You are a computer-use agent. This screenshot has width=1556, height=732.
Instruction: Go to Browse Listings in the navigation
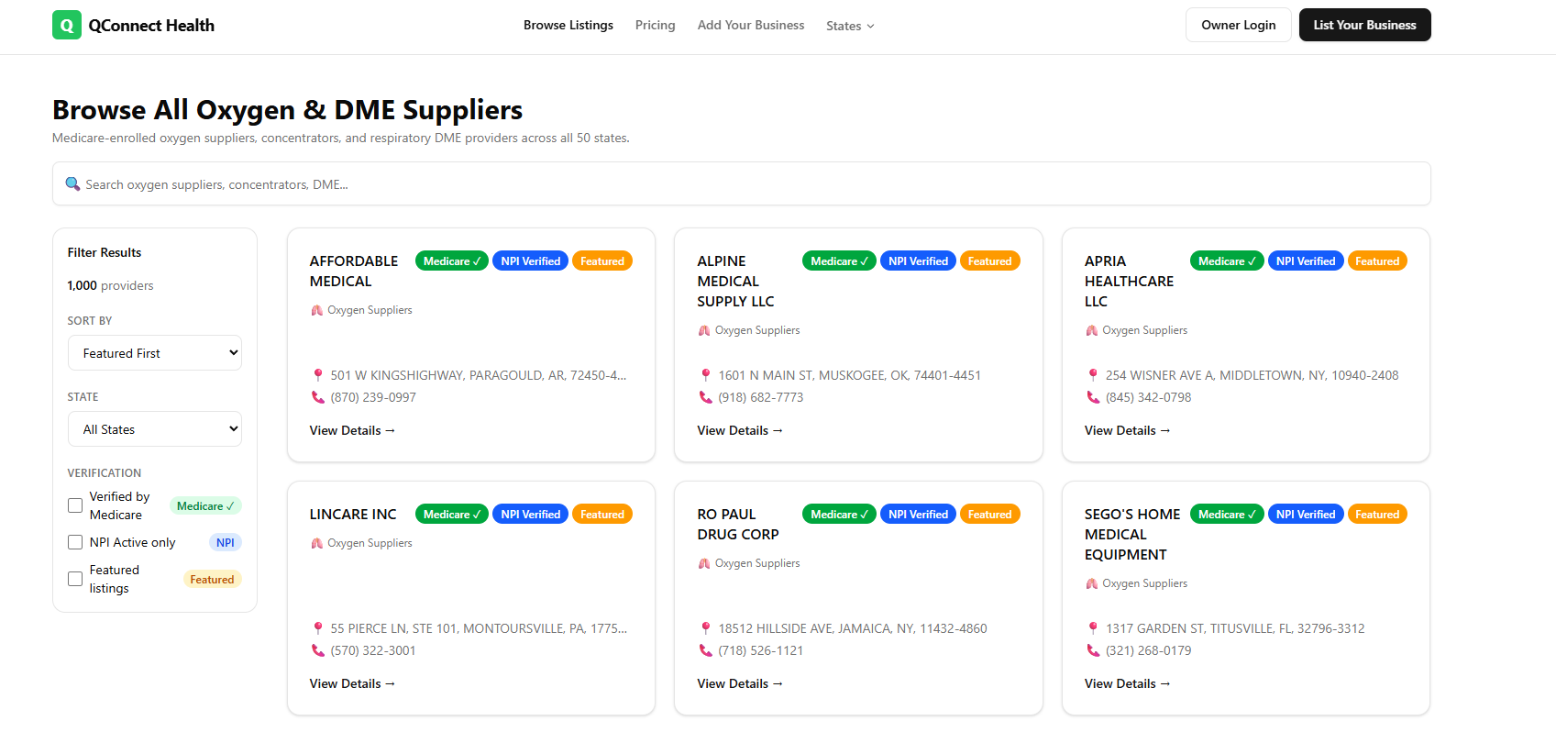[x=568, y=25]
